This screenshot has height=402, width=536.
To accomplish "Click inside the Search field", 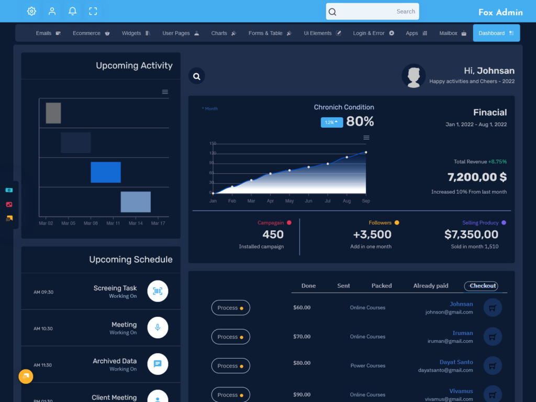I will [x=372, y=11].
